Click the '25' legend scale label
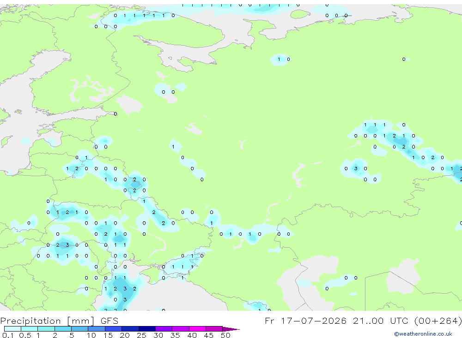Viewport: 462px width, 338px height. pos(142,335)
